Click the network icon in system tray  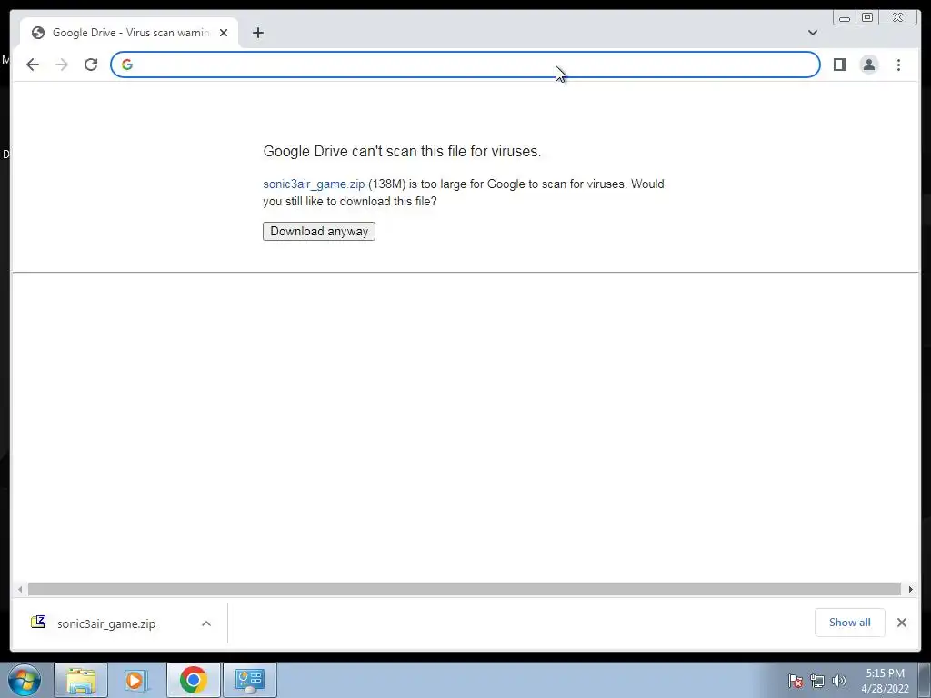tap(817, 681)
